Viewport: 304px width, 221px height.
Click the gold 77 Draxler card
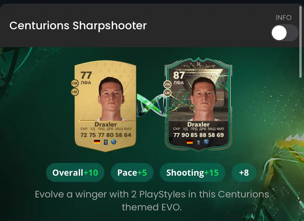point(105,106)
